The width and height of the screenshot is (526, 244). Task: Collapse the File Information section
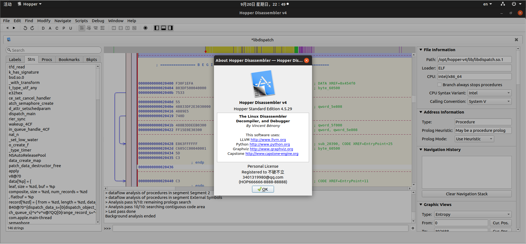tap(421, 50)
